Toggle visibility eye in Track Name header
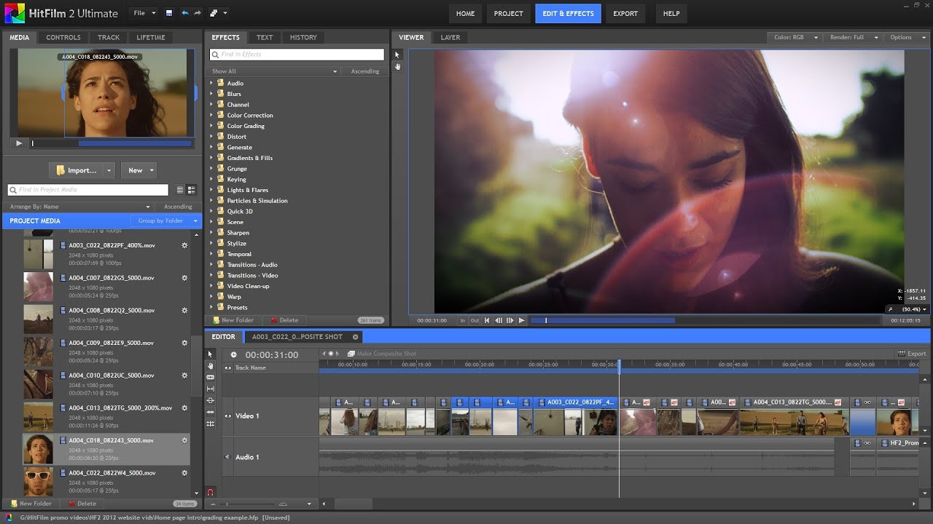The width and height of the screenshot is (933, 524). pos(228,368)
